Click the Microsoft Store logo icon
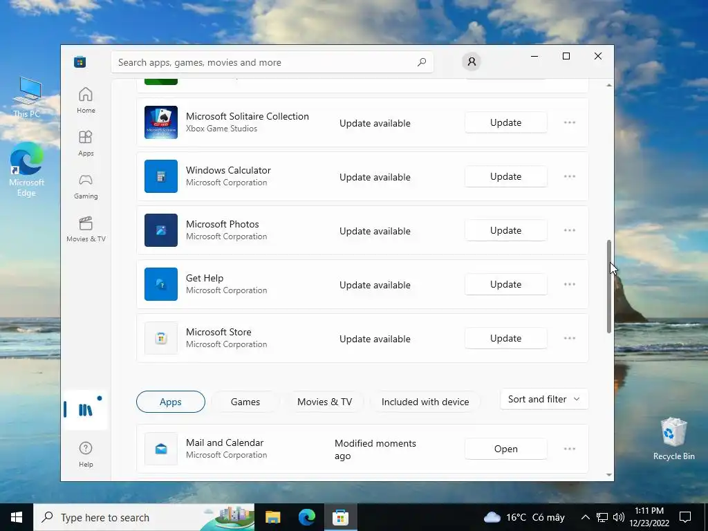The height and width of the screenshot is (531, 708). point(80,62)
